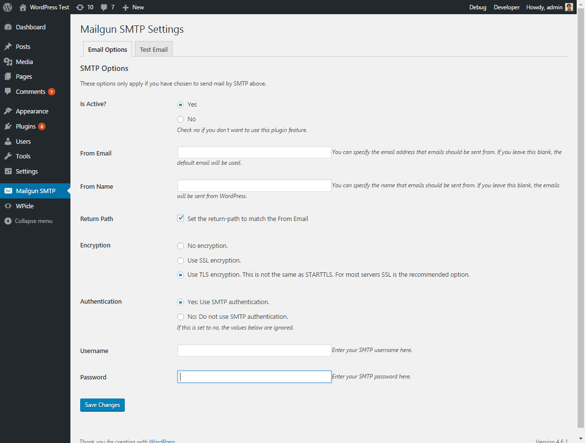Select No for Is Active
Image resolution: width=585 pixels, height=443 pixels.
point(180,119)
